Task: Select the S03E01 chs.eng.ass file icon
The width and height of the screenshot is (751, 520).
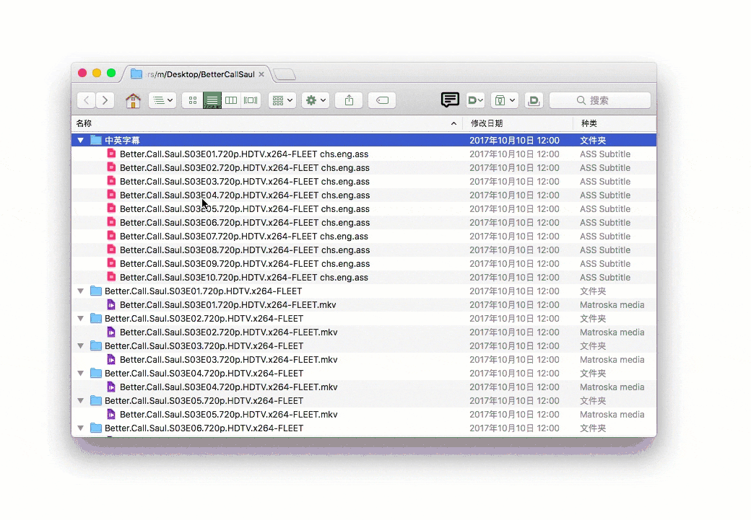Action: coord(111,154)
